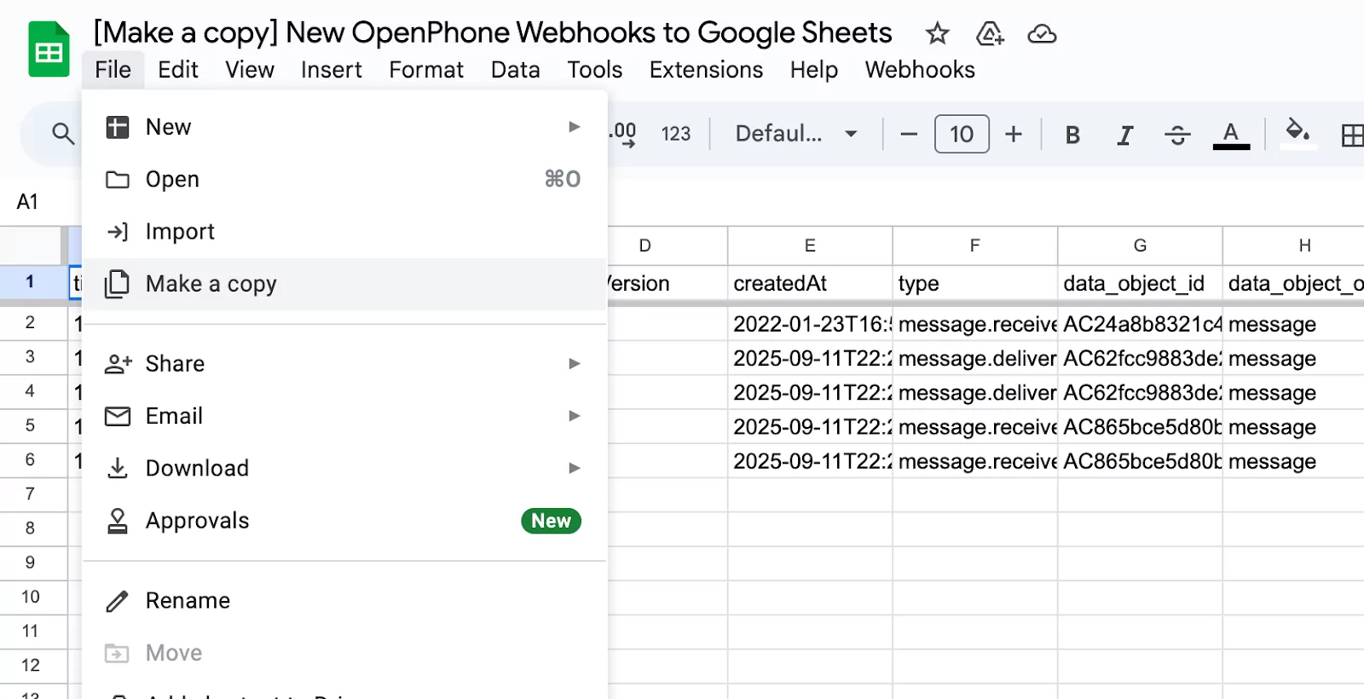Click cell AC24a8b8321c4 in column G

[x=1140, y=324]
